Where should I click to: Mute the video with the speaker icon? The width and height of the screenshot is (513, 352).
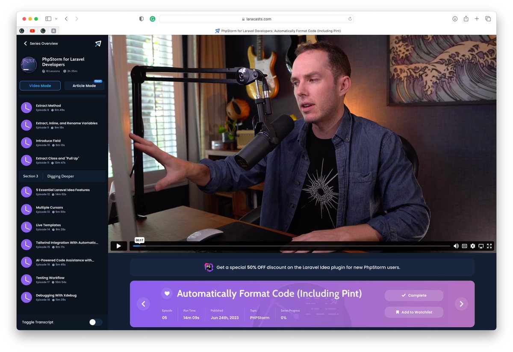point(456,246)
